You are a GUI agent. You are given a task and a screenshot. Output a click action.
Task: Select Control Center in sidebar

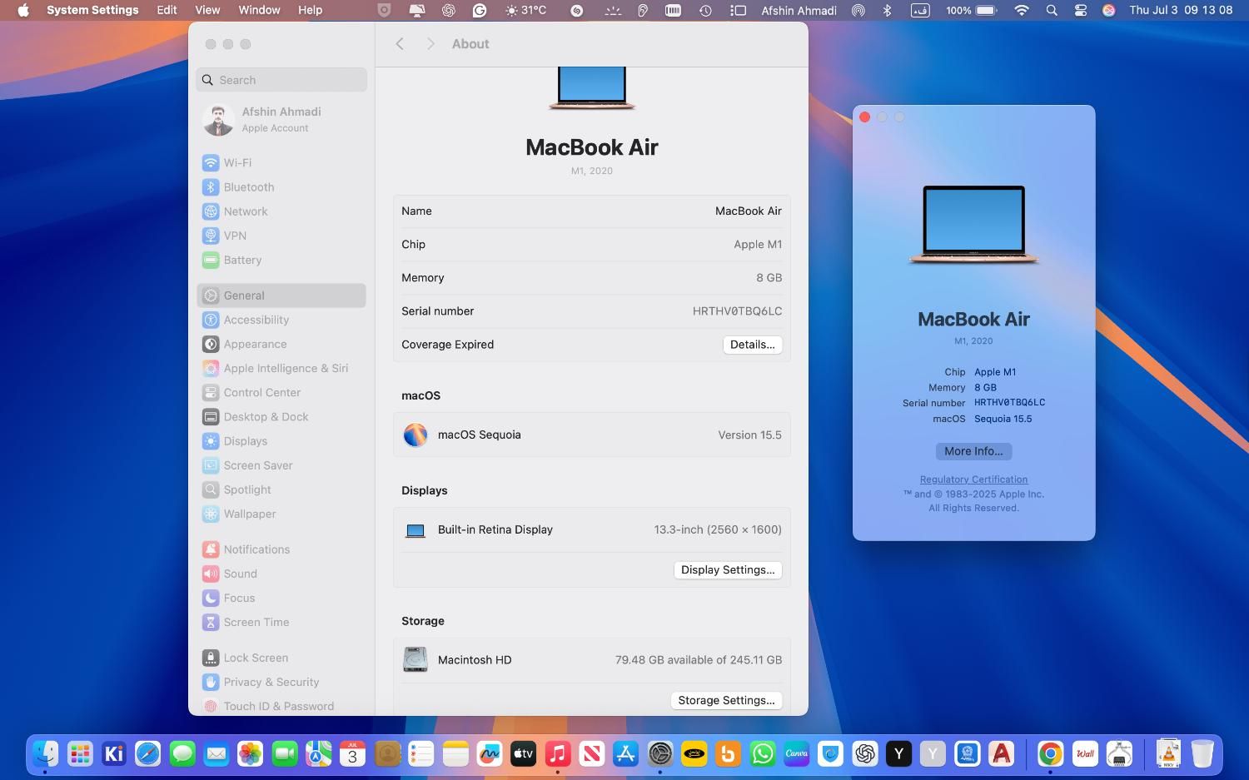[281, 392]
